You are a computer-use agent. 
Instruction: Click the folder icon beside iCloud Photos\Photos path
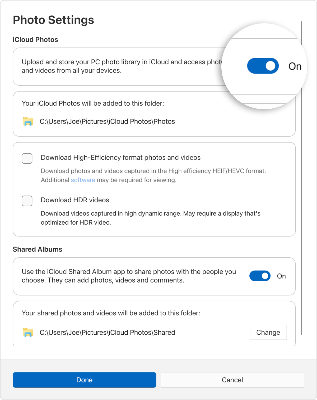(28, 121)
